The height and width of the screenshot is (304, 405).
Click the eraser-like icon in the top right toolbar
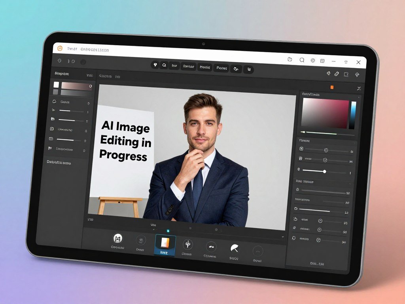click(336, 74)
